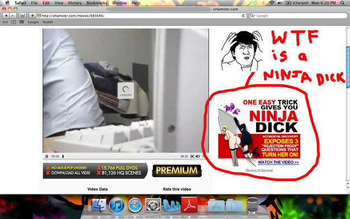Open the View menu

pos(59,3)
